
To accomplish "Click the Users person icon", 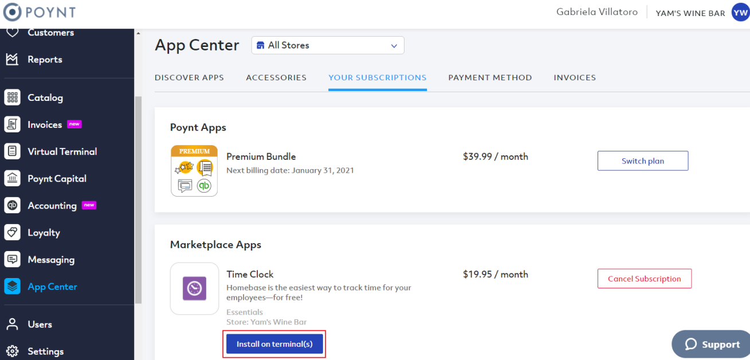I will [12, 324].
